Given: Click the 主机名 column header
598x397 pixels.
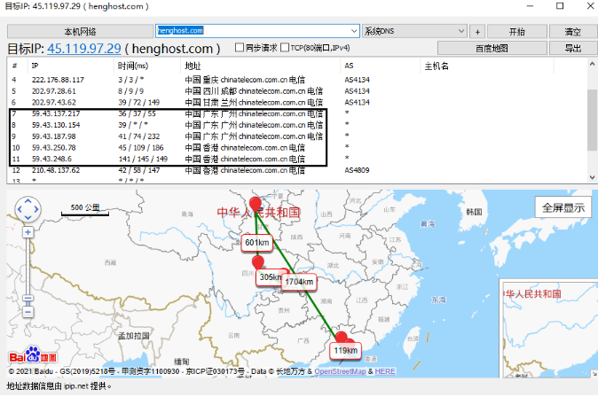Looking at the screenshot, I should [486, 66].
